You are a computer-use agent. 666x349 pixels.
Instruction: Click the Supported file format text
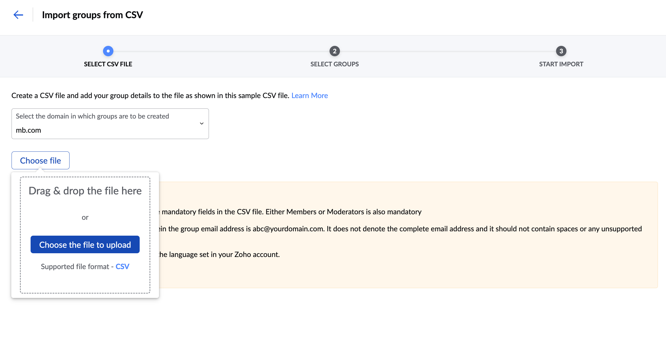coord(75,267)
